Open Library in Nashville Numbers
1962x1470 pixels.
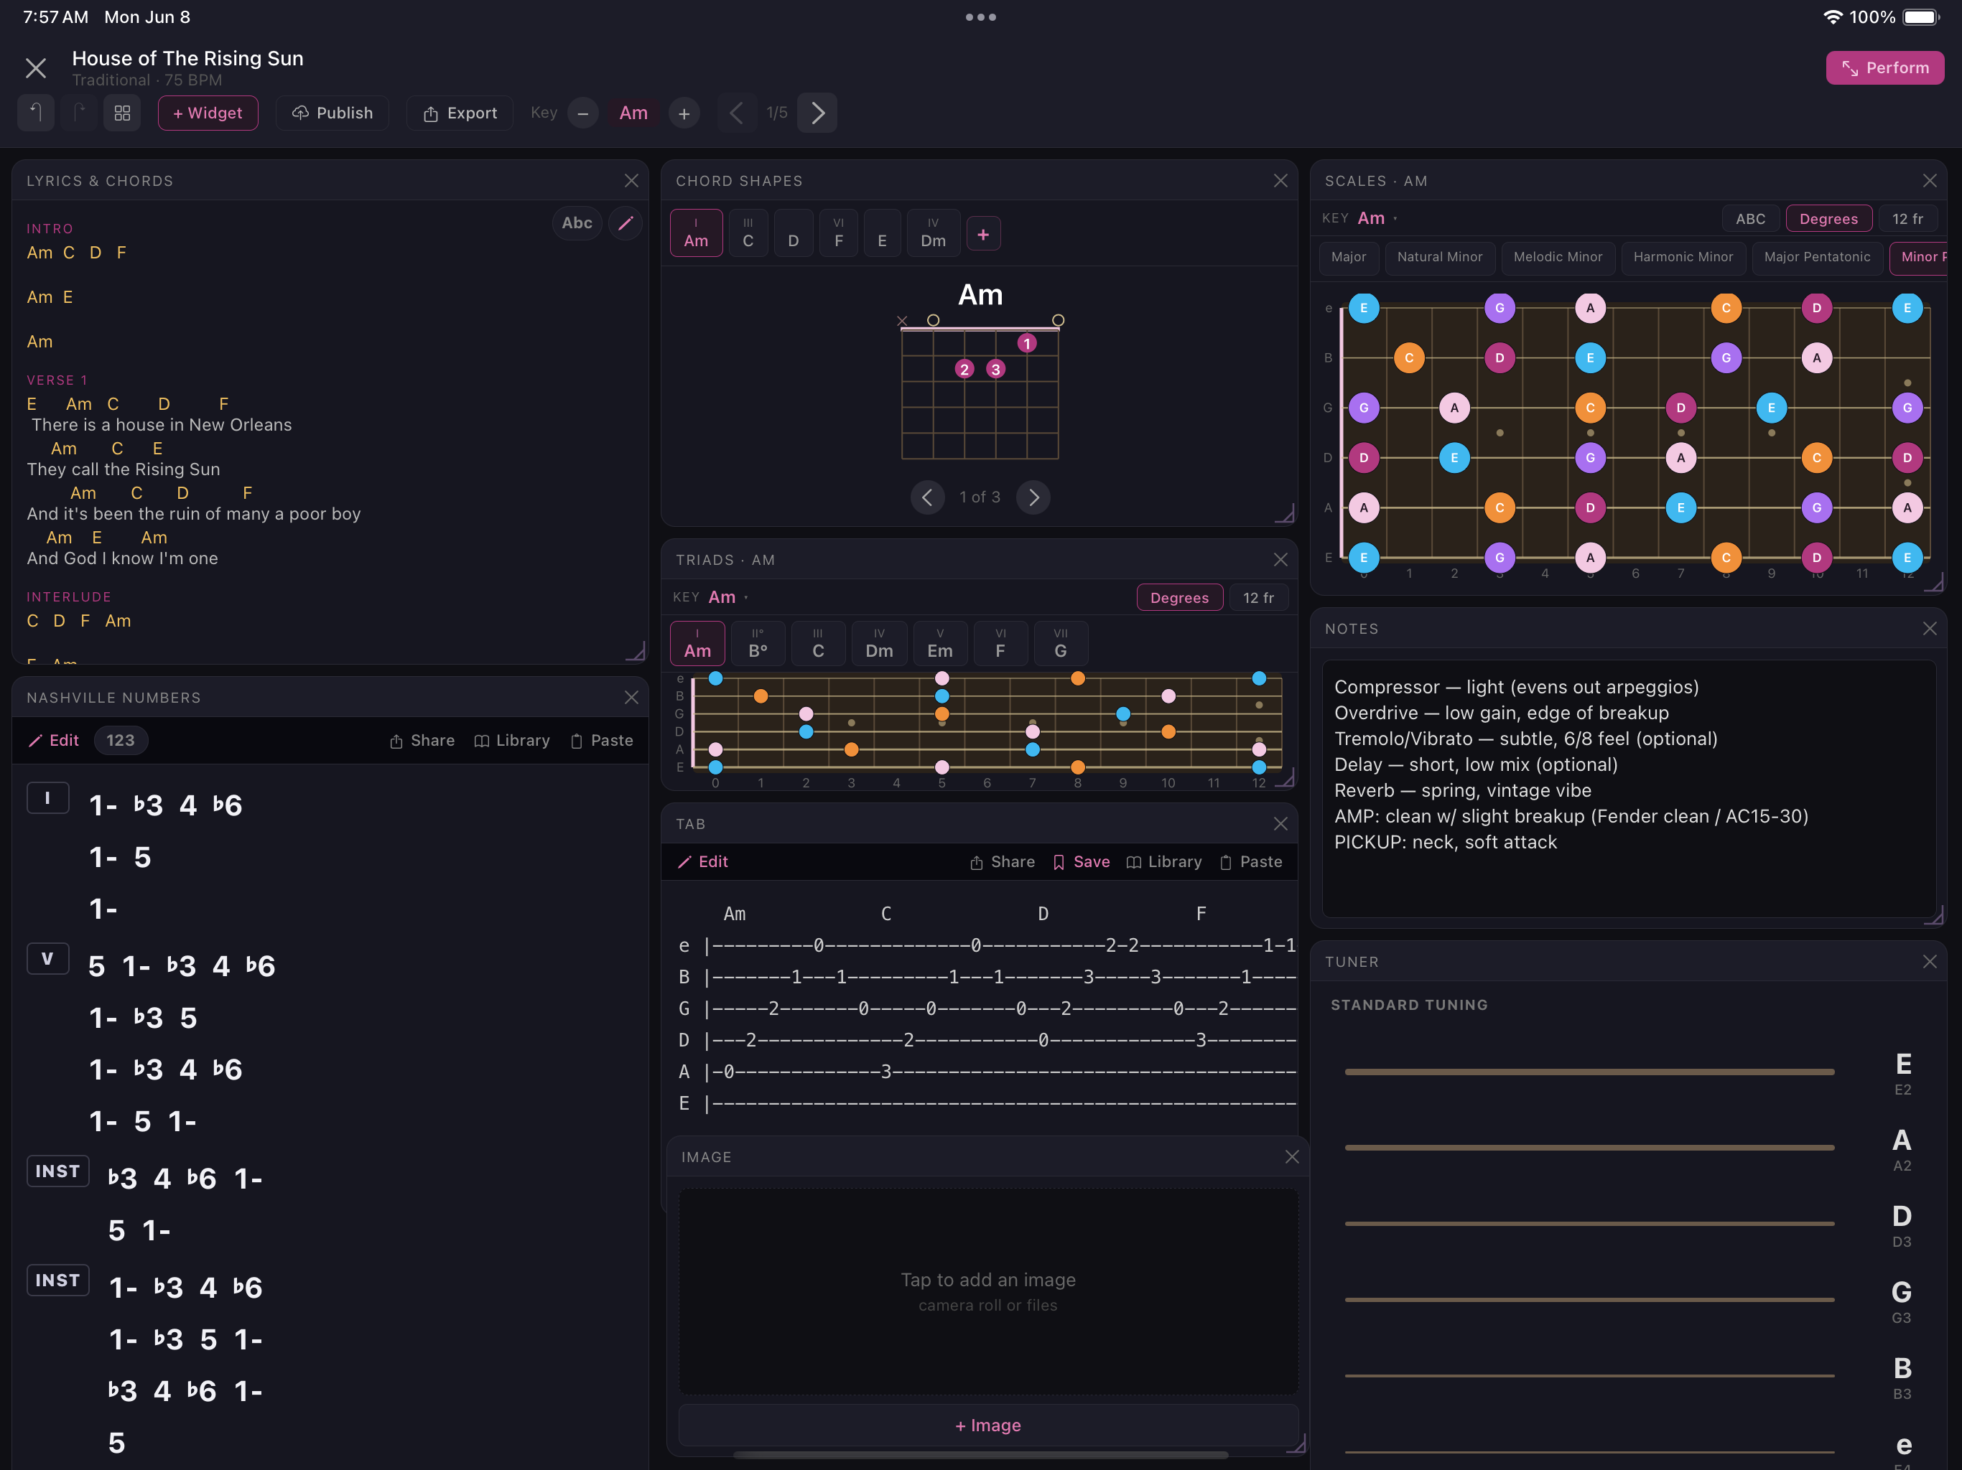click(512, 740)
